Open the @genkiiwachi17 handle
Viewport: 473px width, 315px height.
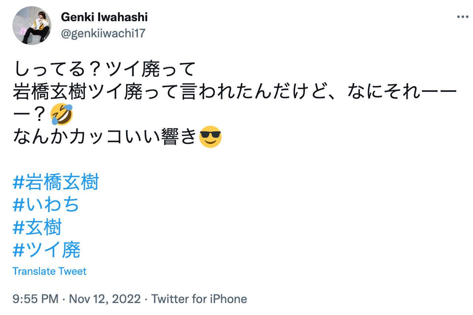tap(103, 33)
